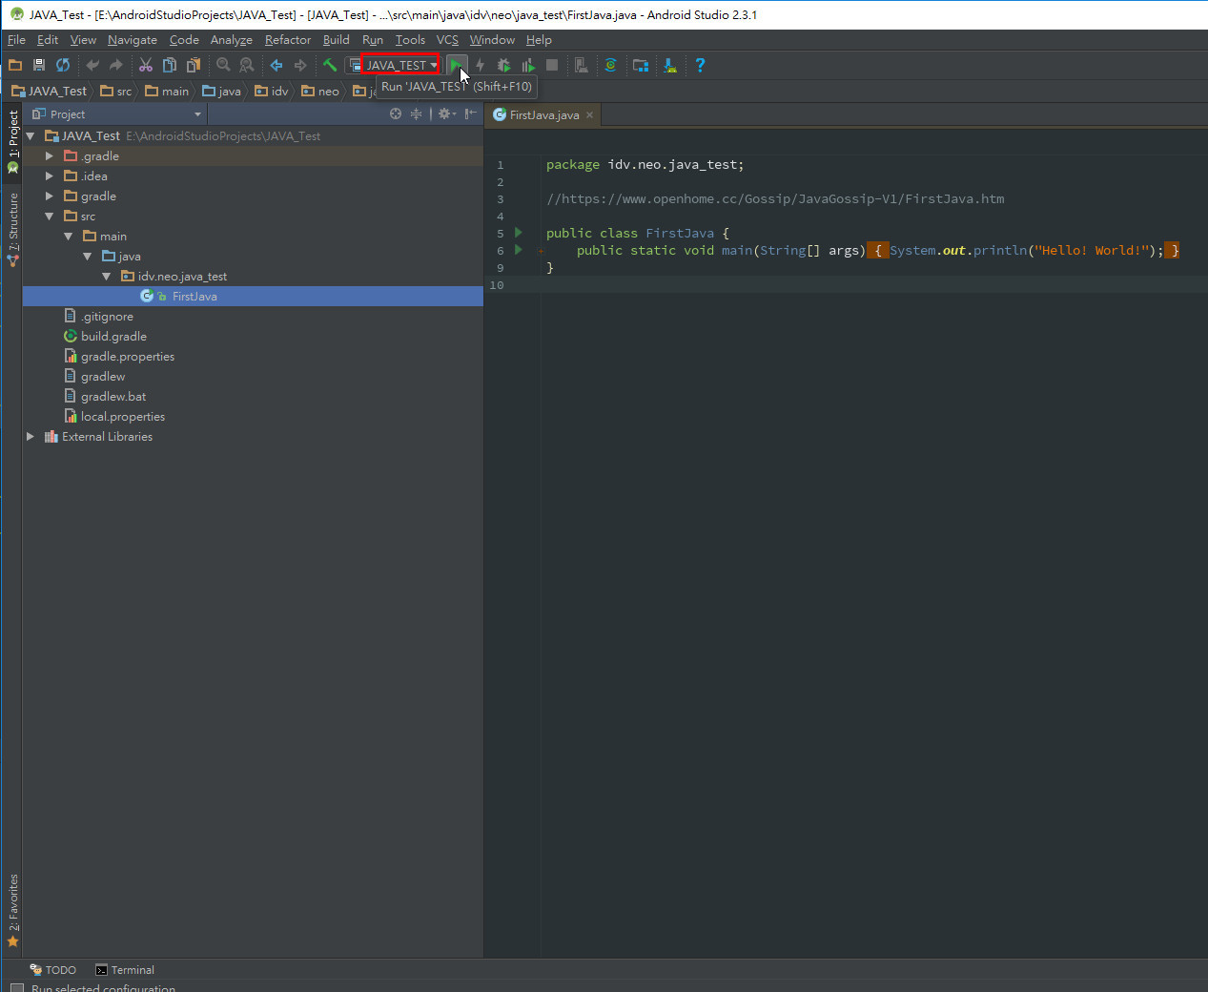
Task: Open Project panel gear settings
Action: tap(446, 114)
